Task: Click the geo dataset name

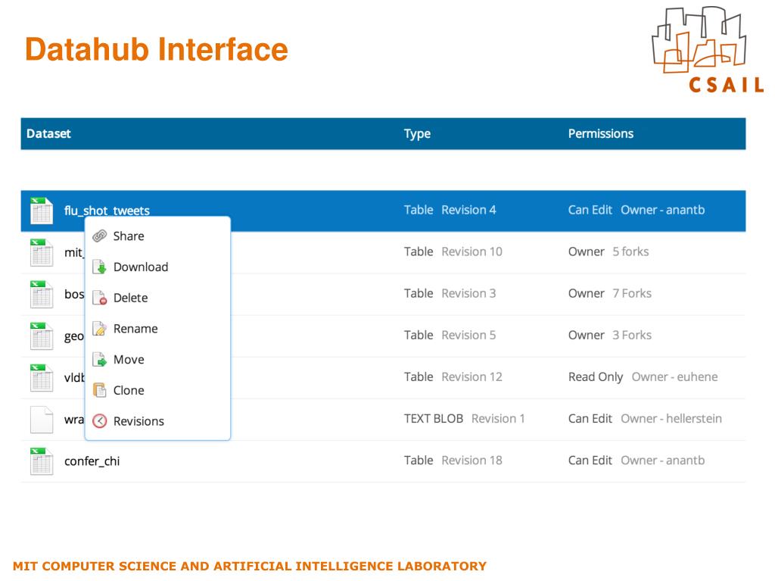Action: click(74, 336)
